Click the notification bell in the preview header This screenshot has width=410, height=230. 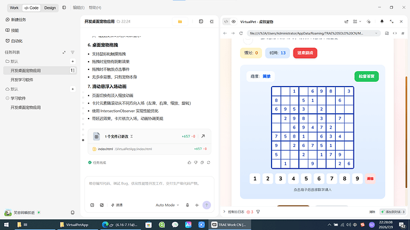(x=381, y=22)
